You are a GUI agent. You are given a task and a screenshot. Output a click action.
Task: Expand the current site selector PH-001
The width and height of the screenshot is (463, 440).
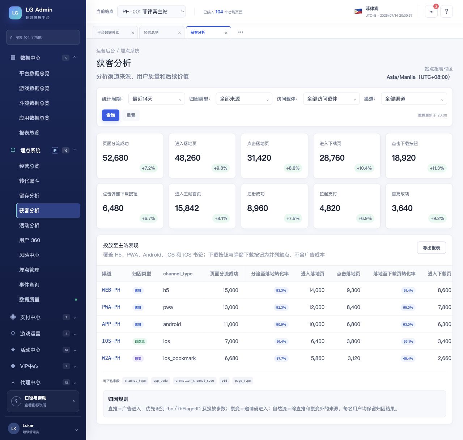[152, 12]
